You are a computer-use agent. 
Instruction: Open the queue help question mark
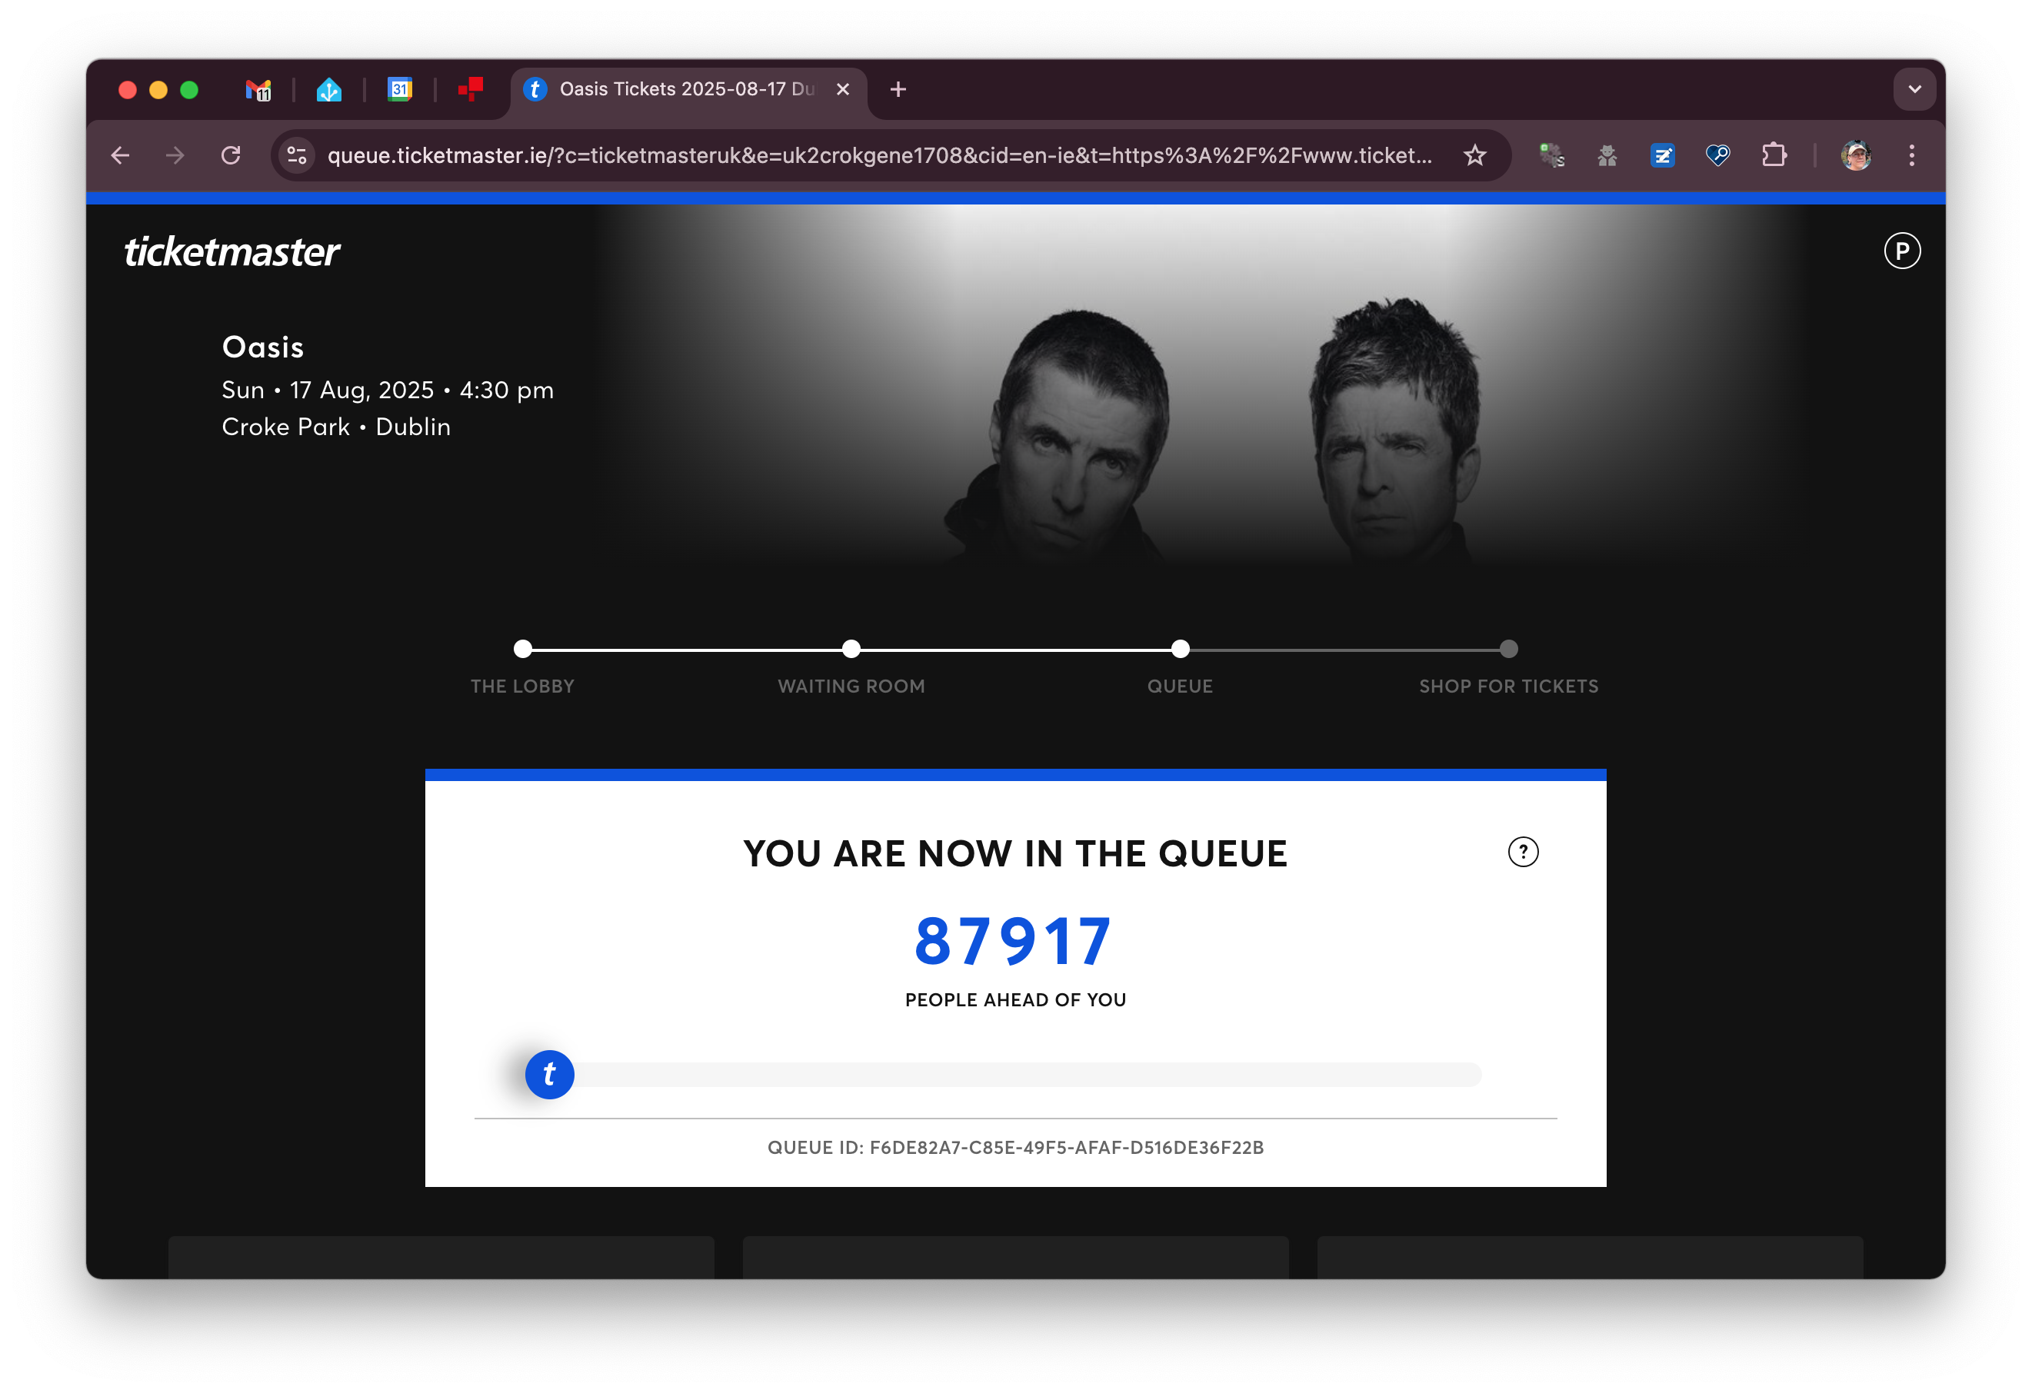(1523, 852)
